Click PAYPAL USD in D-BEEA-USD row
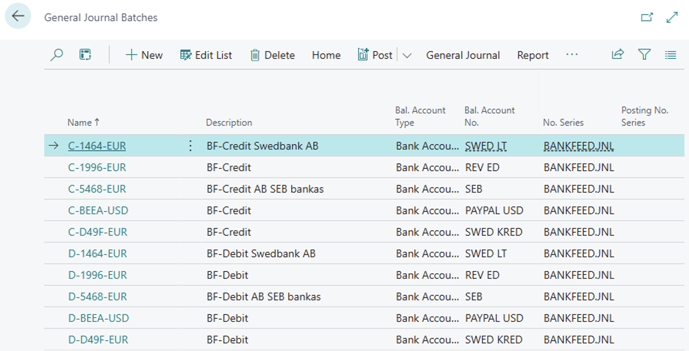 coord(494,319)
